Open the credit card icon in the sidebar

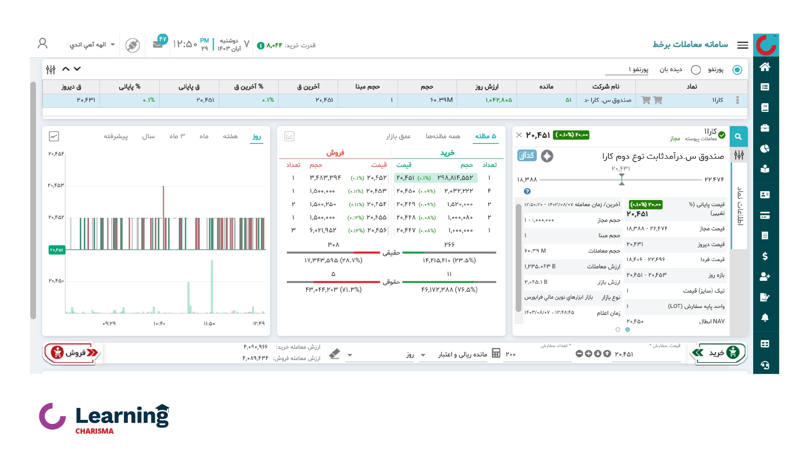[x=765, y=215]
